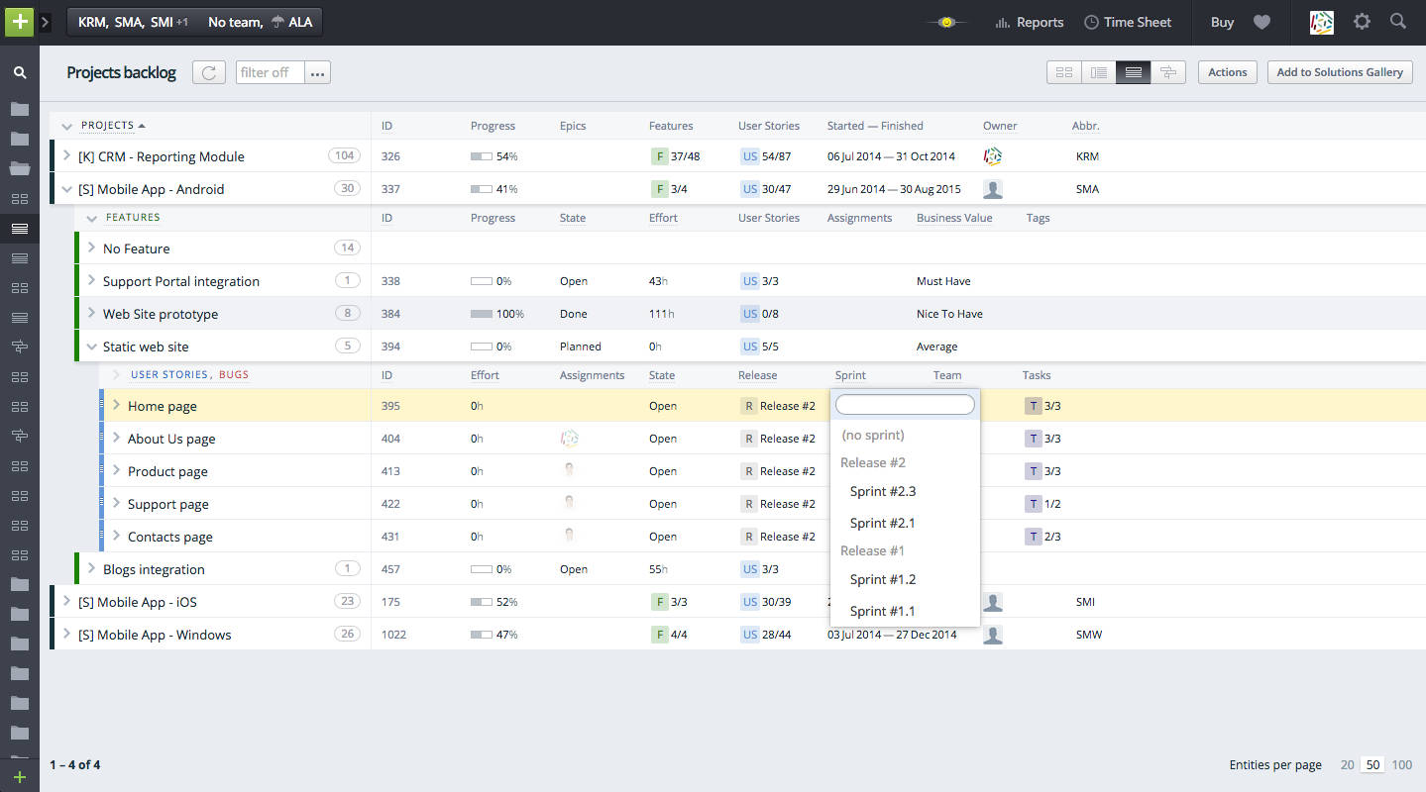Image resolution: width=1426 pixels, height=792 pixels.
Task: Toggle the filter off switch
Action: click(269, 71)
